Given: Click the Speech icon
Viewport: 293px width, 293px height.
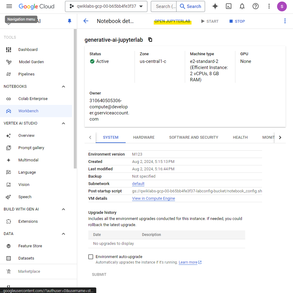Looking at the screenshot, I should click(x=9, y=197).
